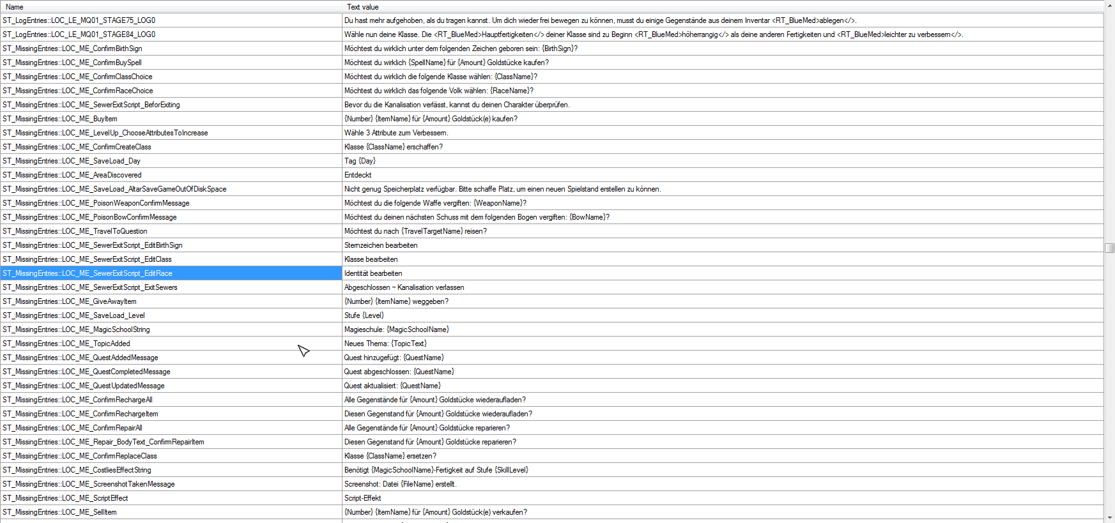
Task: Select row LOC_ME_ConfirmBirthSign
Action: [x=552, y=49]
